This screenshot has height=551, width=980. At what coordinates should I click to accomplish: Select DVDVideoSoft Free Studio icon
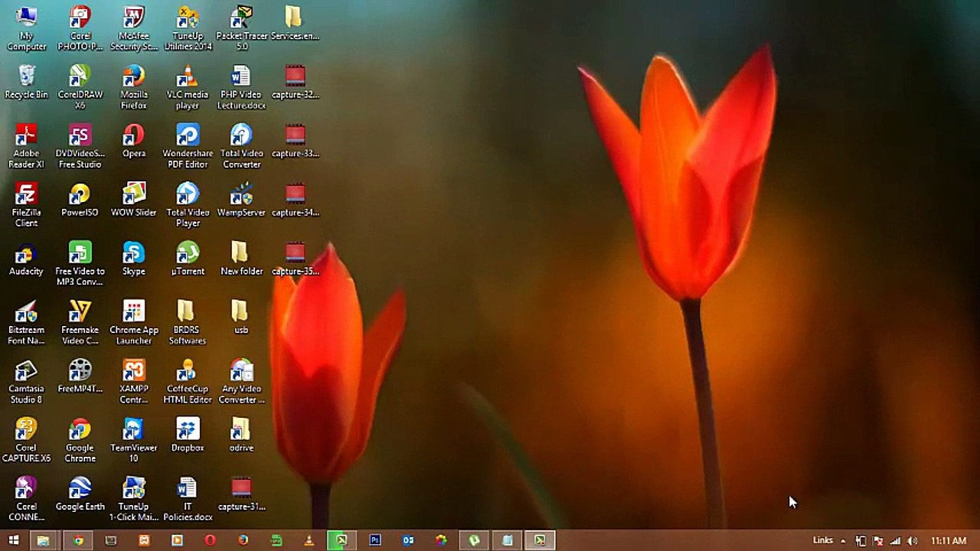click(80, 146)
